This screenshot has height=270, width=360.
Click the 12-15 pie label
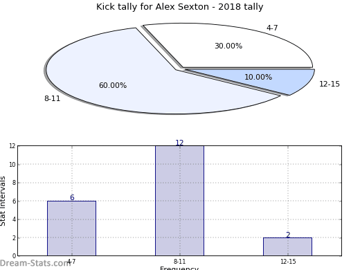pos(330,84)
